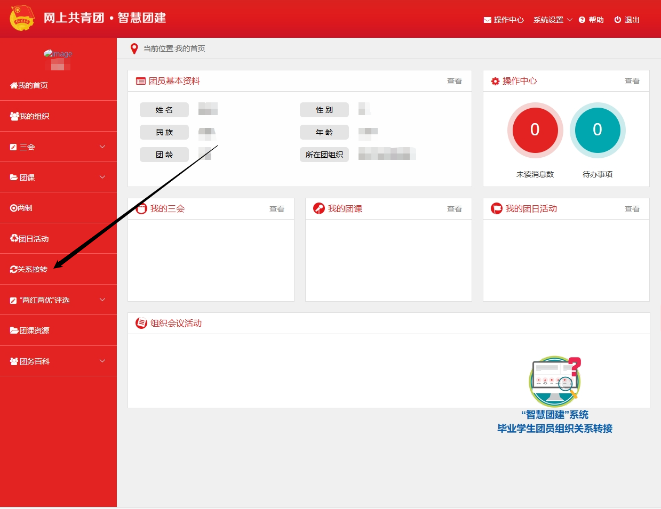Click the 网上共青团·智慧团建 site title
The width and height of the screenshot is (661, 509).
click(x=105, y=18)
